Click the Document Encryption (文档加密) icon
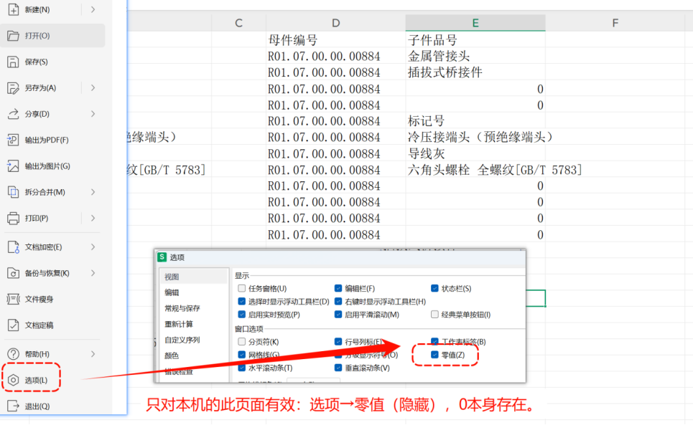The height and width of the screenshot is (425, 693). pos(13,247)
